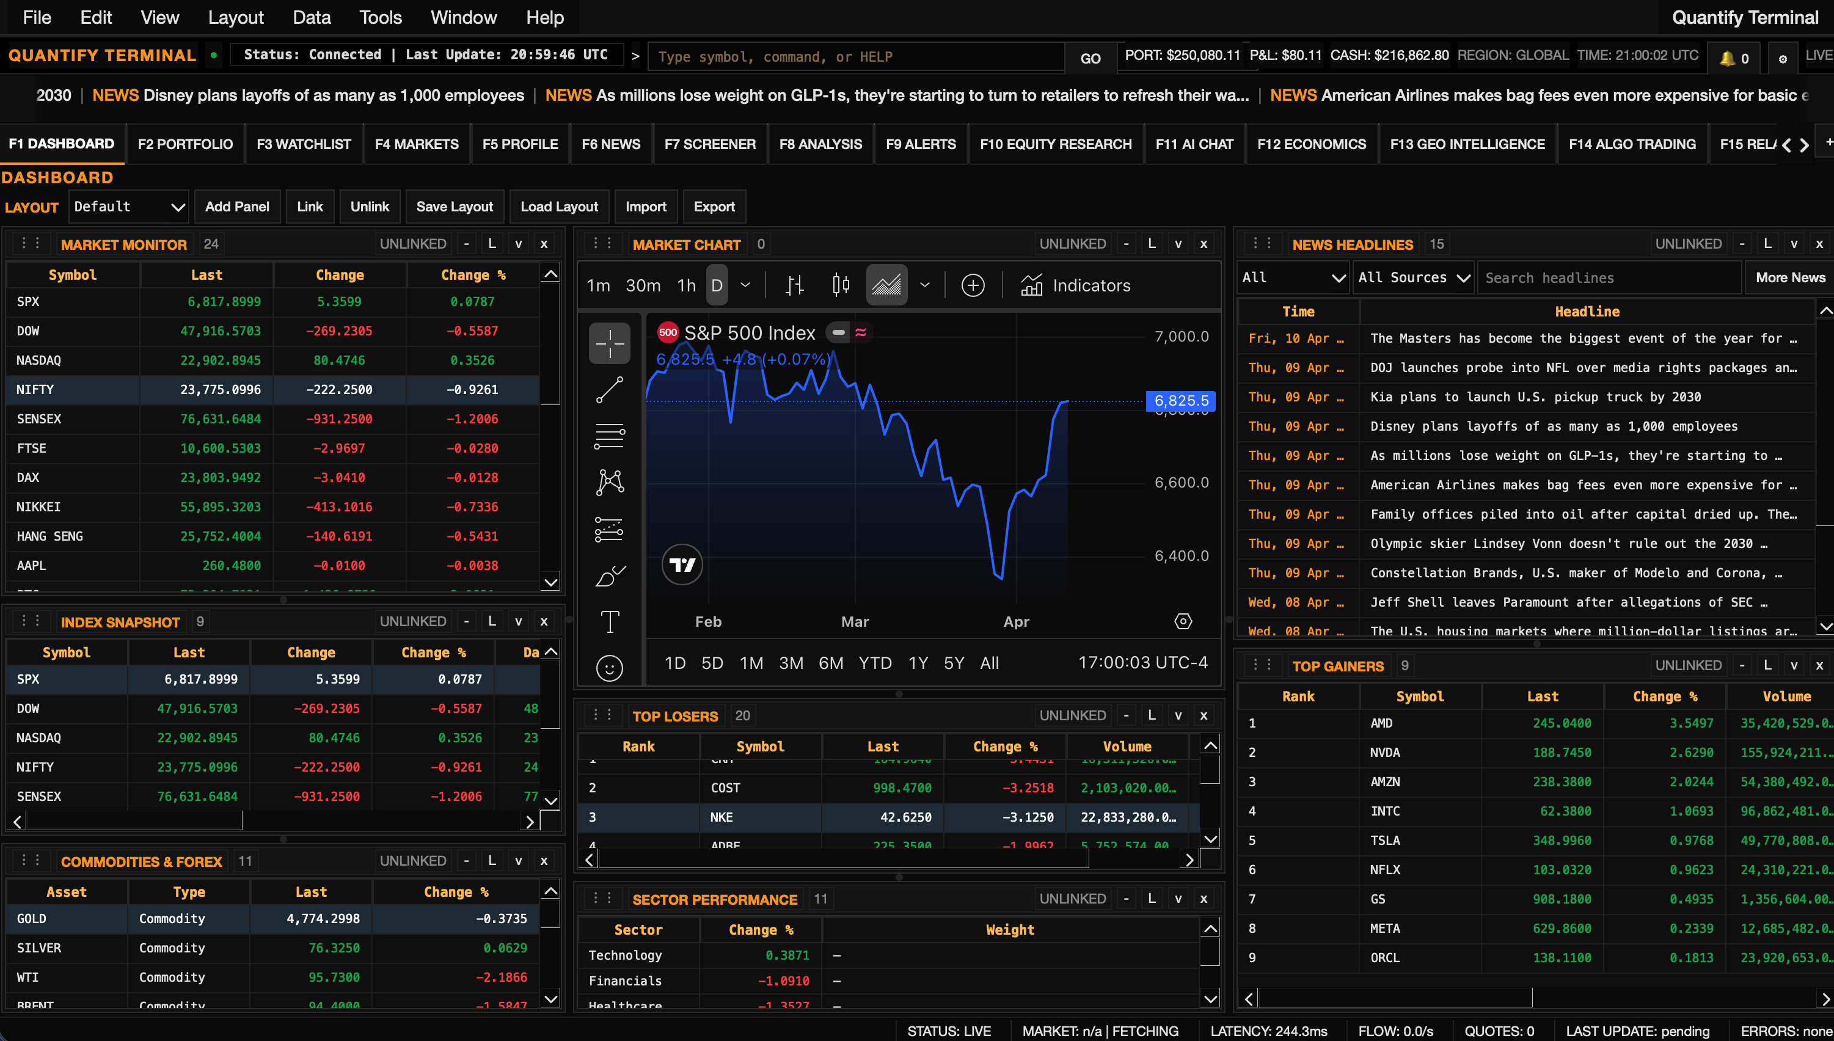This screenshot has height=1041, width=1834.
Task: Click Top Gainers horizontal scrollbar thumb
Action: 1395,998
